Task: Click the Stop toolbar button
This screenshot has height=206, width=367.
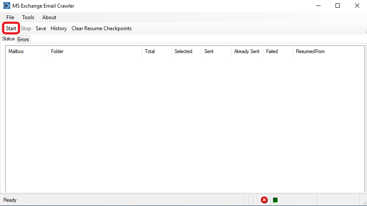Action: 26,28
